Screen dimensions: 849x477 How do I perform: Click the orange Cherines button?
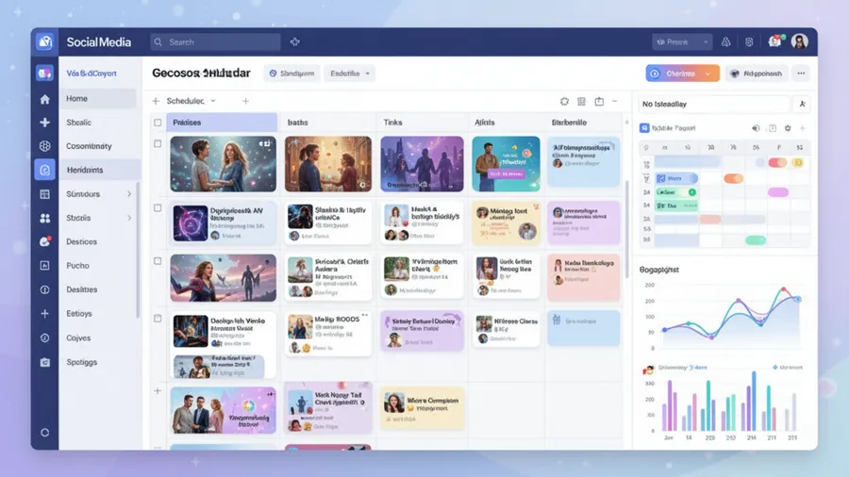point(682,74)
